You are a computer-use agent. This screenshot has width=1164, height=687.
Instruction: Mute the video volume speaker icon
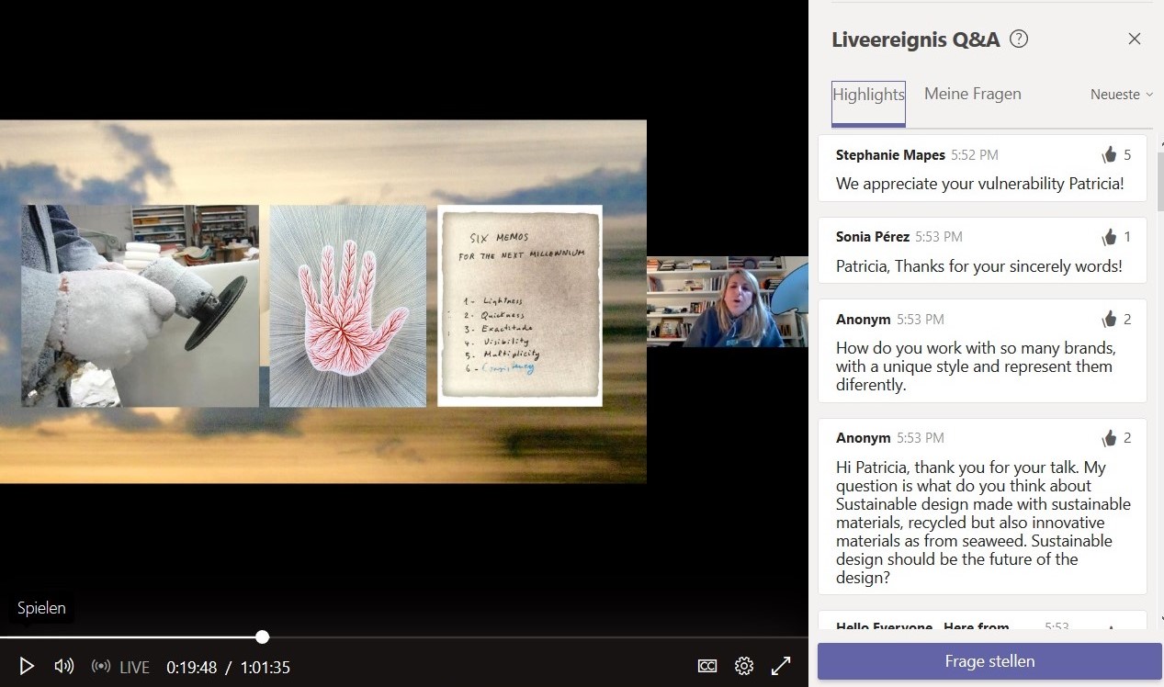point(64,666)
